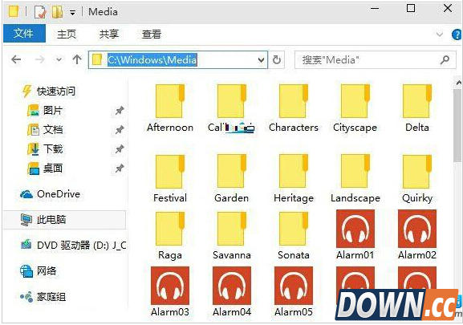Screen dimensions: 463x325
Task: Switch to the 查看 ribbon tab
Action: tap(152, 34)
